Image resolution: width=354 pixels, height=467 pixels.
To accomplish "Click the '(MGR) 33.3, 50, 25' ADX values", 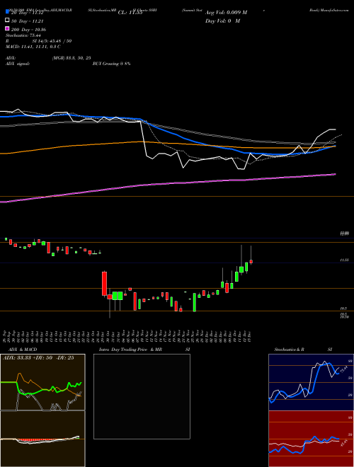I will 72,58.
